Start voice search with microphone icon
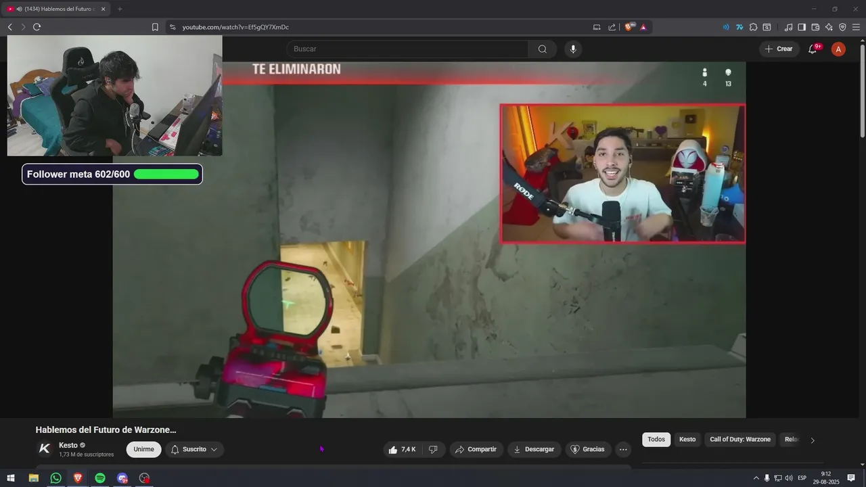 [573, 49]
